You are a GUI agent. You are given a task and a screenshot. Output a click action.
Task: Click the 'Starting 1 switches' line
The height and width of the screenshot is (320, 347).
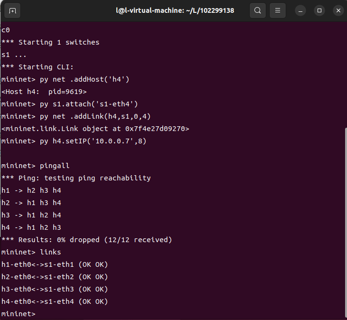click(51, 42)
